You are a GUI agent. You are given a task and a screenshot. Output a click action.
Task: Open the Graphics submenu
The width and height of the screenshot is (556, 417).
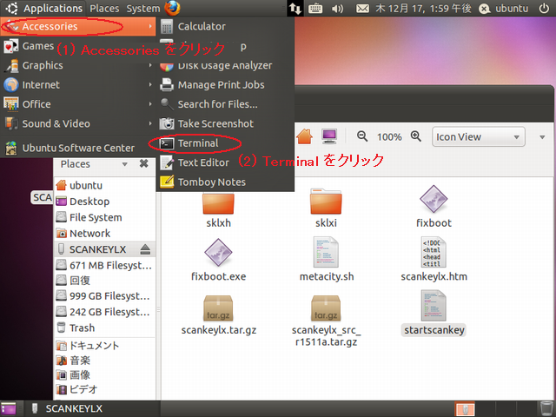78,65
